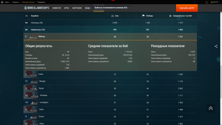Select record experience value 3 470
Image resolution: width=222 pixels, height=125 pixels.
(193, 52)
